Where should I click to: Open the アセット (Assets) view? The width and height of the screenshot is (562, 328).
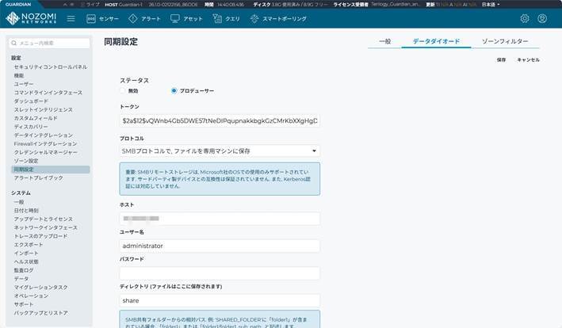pos(186,18)
